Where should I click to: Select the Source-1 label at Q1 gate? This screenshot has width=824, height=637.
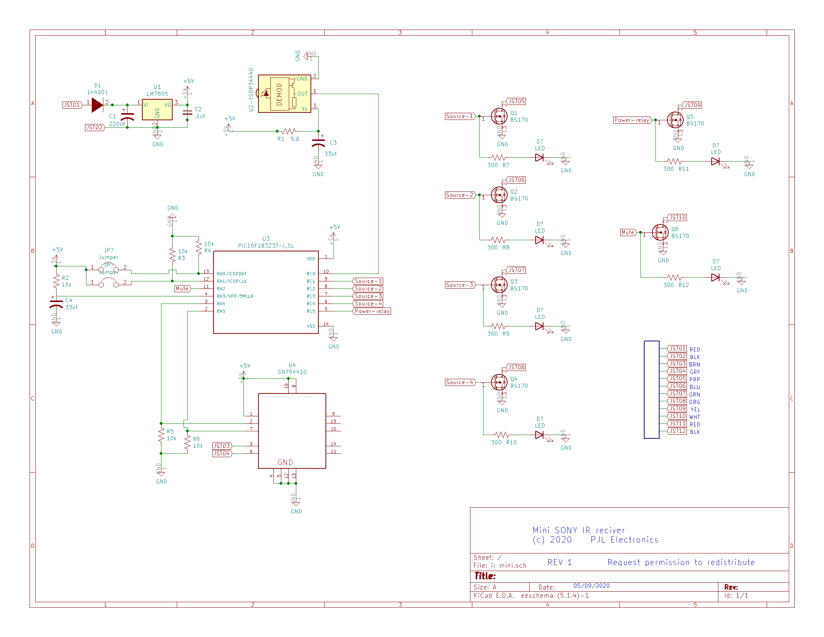459,116
